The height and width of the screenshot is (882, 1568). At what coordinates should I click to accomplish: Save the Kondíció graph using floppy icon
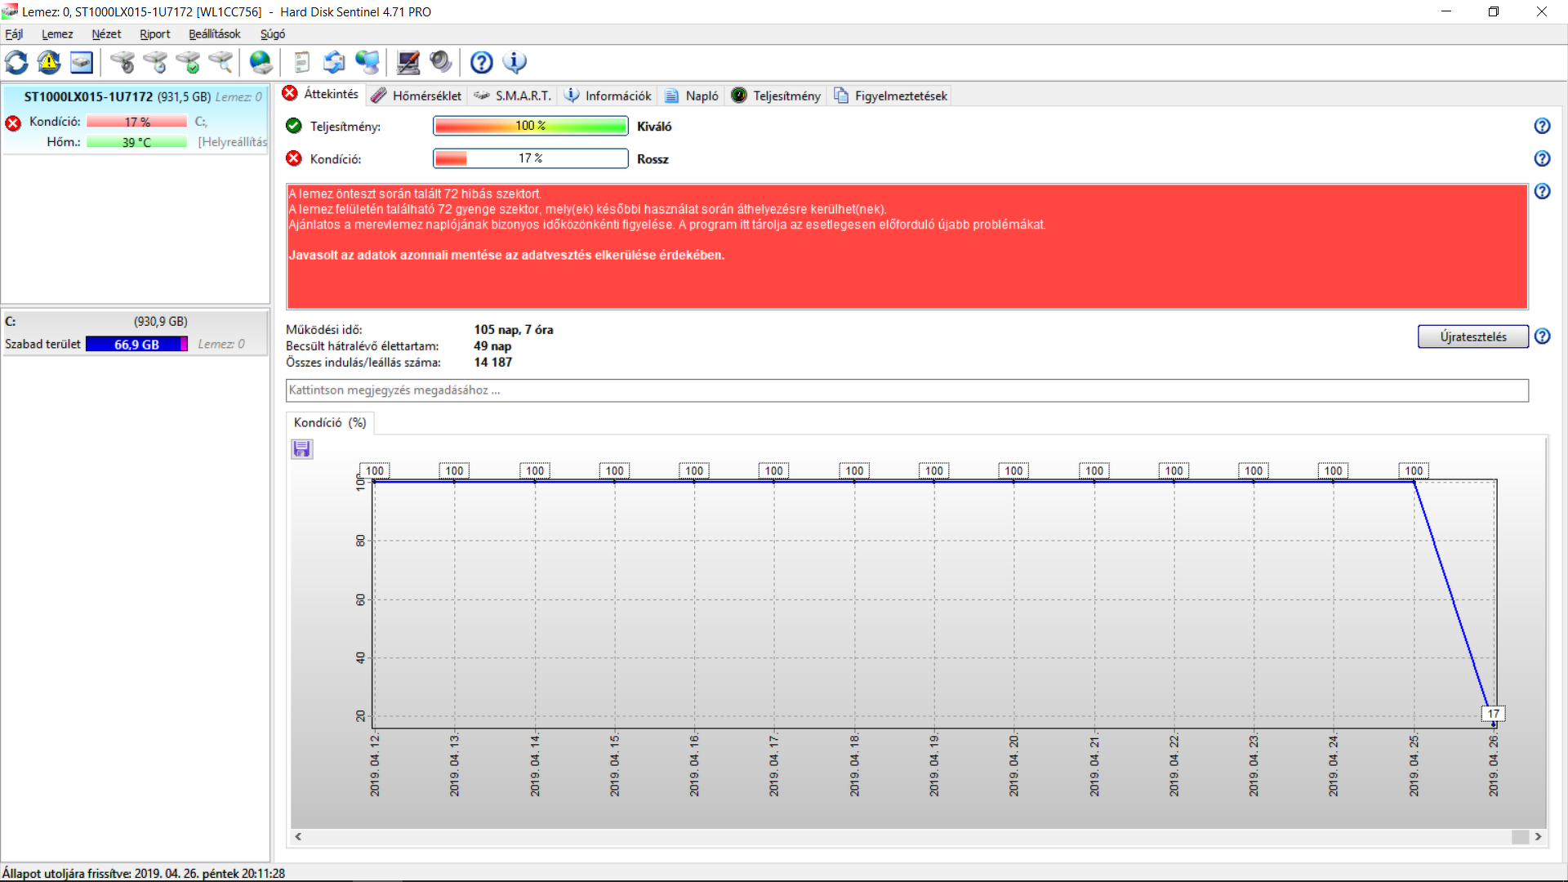[x=302, y=449]
